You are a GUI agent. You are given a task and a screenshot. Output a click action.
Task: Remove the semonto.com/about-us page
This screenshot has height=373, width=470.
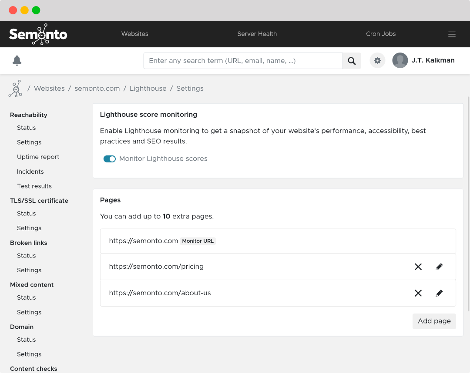[x=418, y=293]
